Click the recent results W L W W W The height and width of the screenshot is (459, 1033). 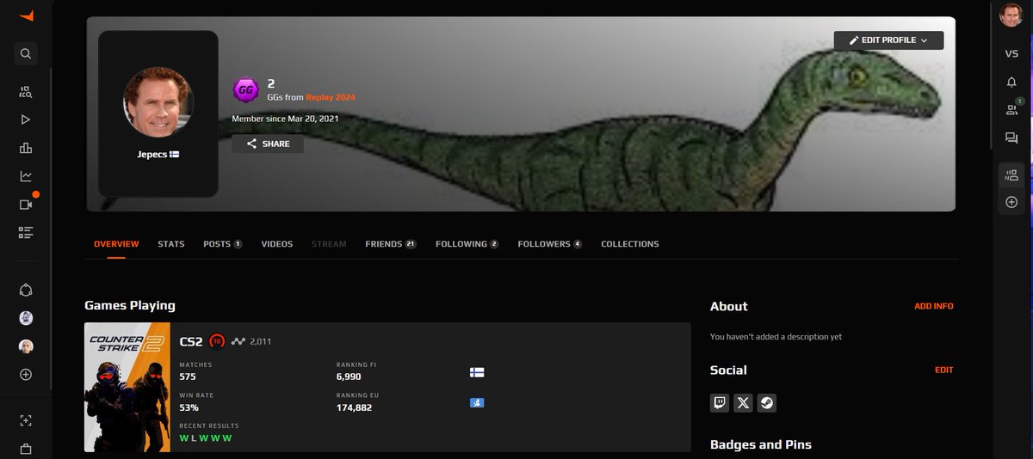[x=206, y=438]
